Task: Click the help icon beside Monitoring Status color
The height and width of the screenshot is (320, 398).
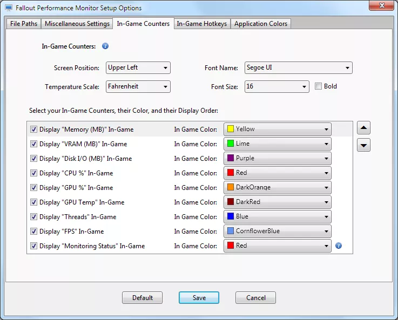Action: pyautogui.click(x=339, y=246)
